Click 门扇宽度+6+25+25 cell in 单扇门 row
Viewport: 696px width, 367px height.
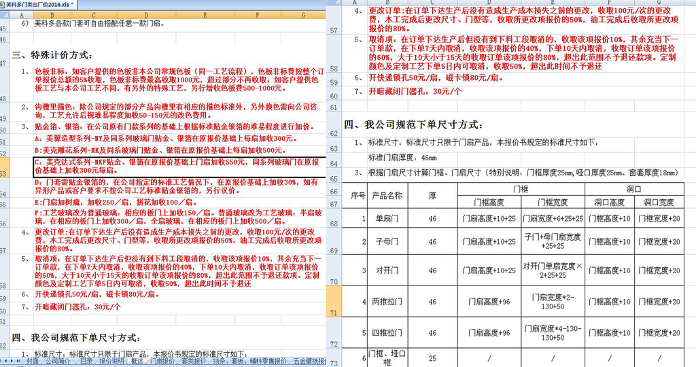tap(553, 218)
